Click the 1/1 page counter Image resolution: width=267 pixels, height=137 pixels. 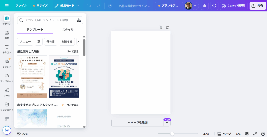click(x=238, y=134)
